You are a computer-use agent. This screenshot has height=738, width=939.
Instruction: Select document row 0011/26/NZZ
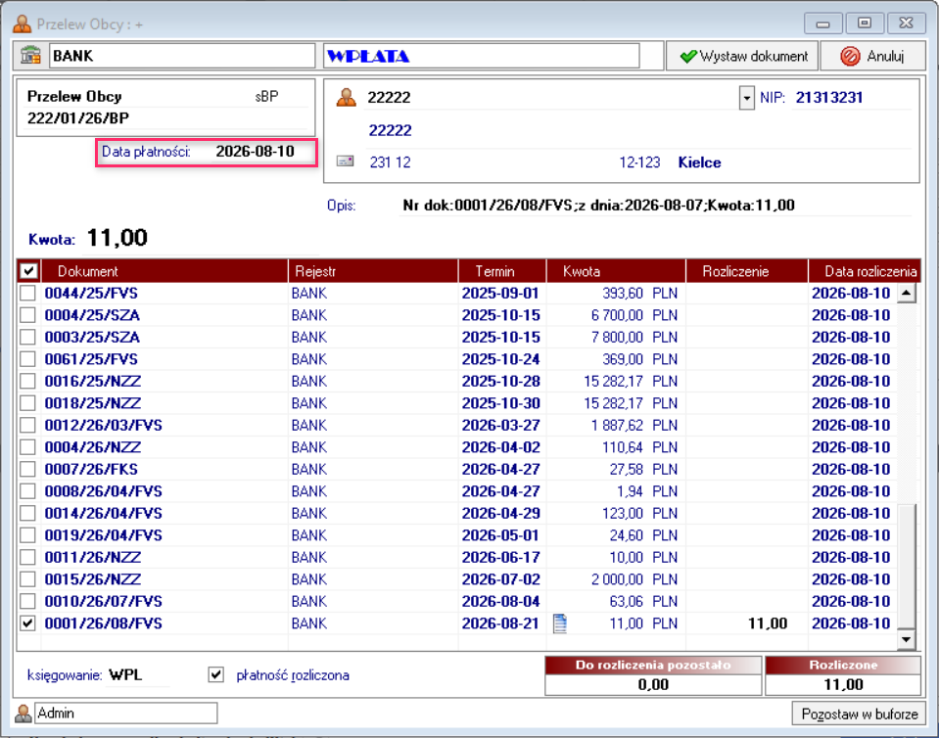coord(455,557)
